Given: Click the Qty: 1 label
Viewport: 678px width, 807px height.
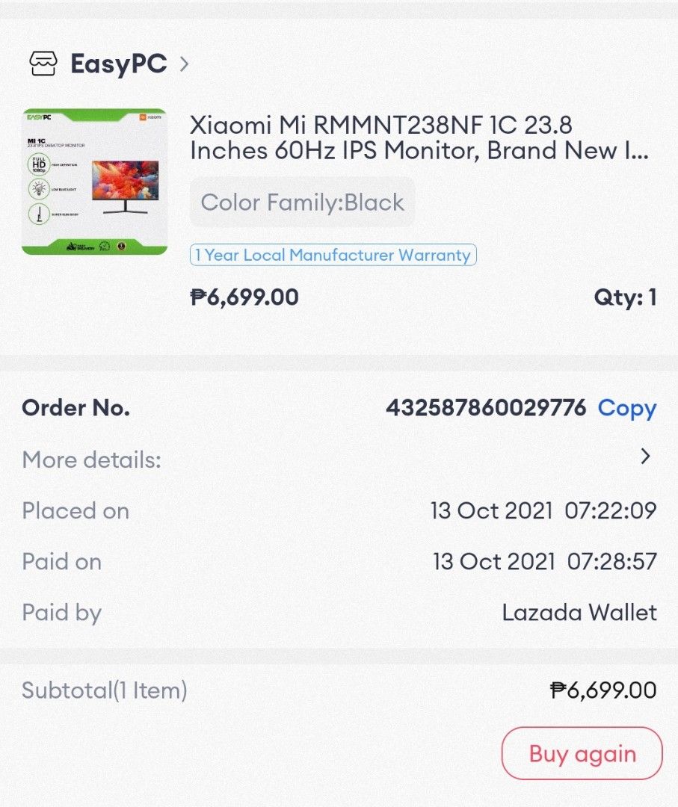Looking at the screenshot, I should (625, 297).
